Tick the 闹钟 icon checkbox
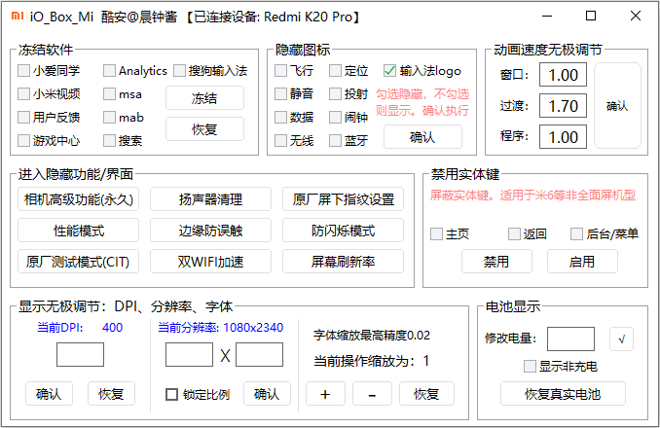Screen dimensions: 660x428 [x=336, y=117]
